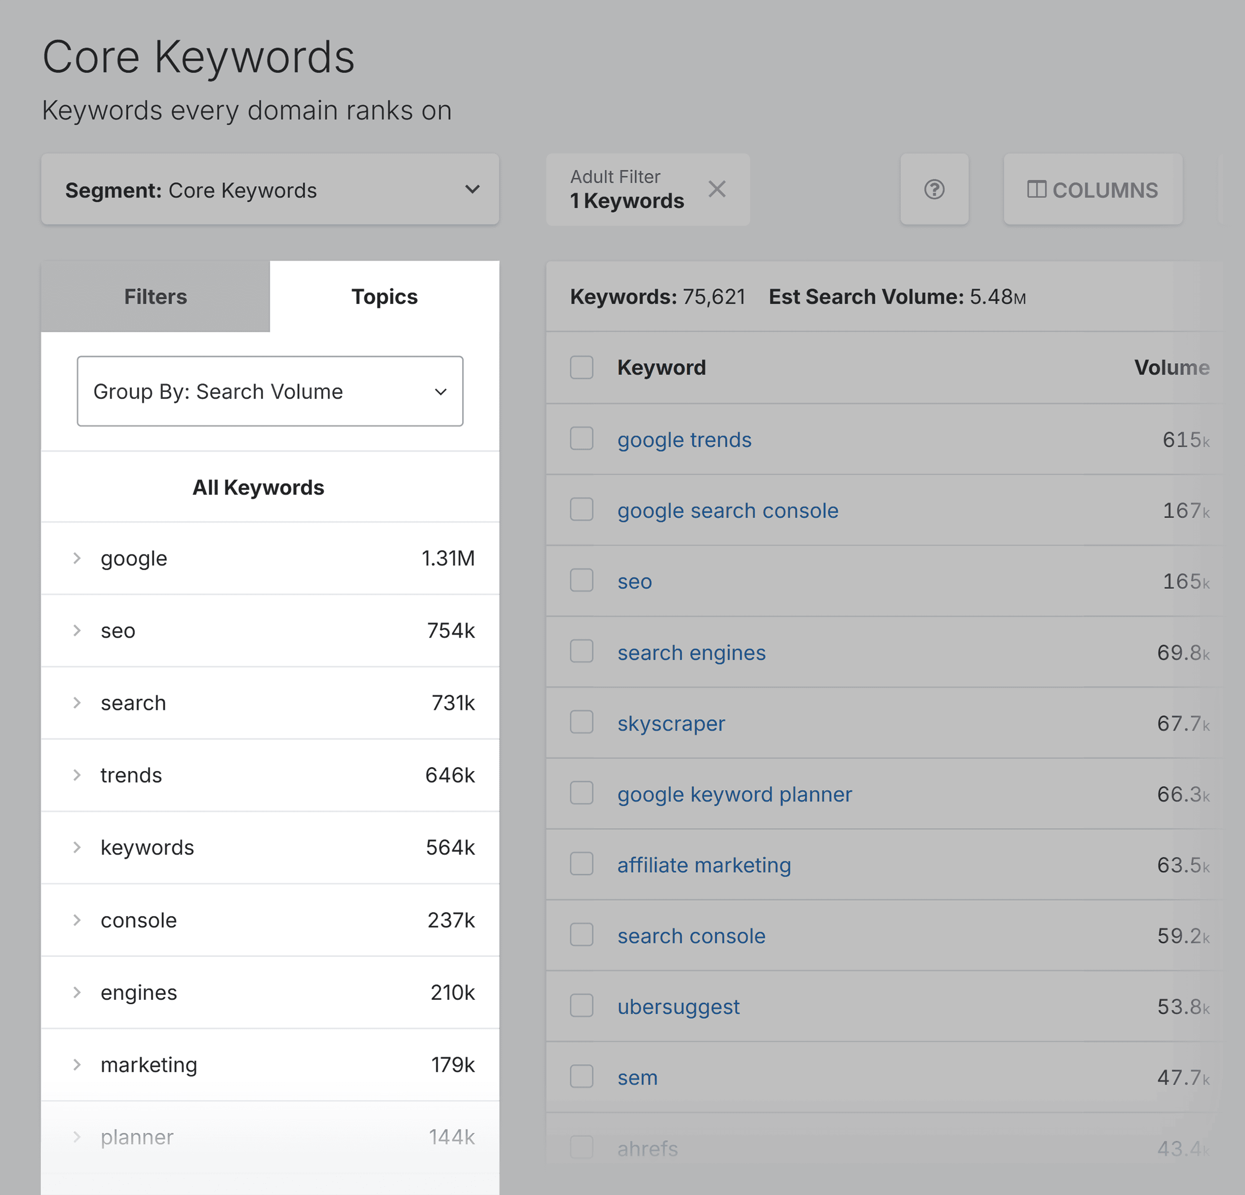Click the 754k seo volume value
Screen dimensions: 1245x1195
click(450, 631)
